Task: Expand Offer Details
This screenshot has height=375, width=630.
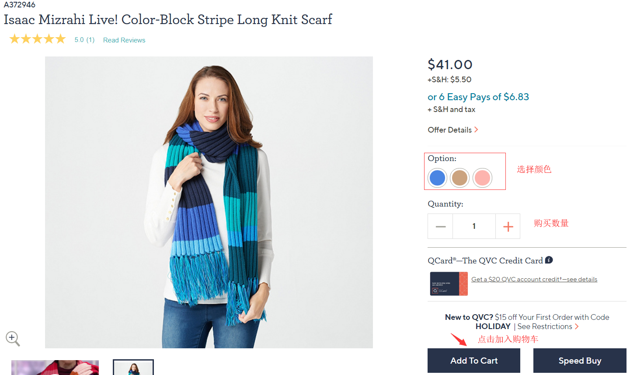Action: click(452, 130)
